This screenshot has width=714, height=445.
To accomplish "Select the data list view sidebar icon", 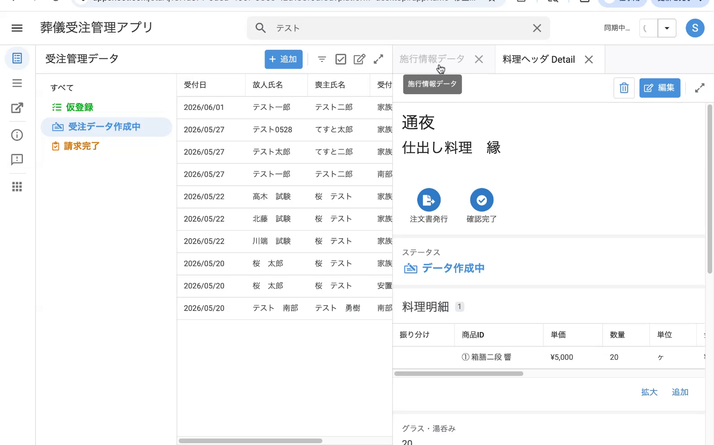I will (x=17, y=58).
